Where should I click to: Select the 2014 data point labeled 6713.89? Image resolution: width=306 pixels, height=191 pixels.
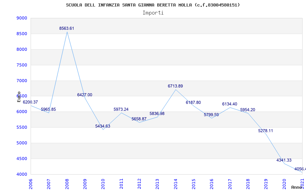[x=175, y=86]
